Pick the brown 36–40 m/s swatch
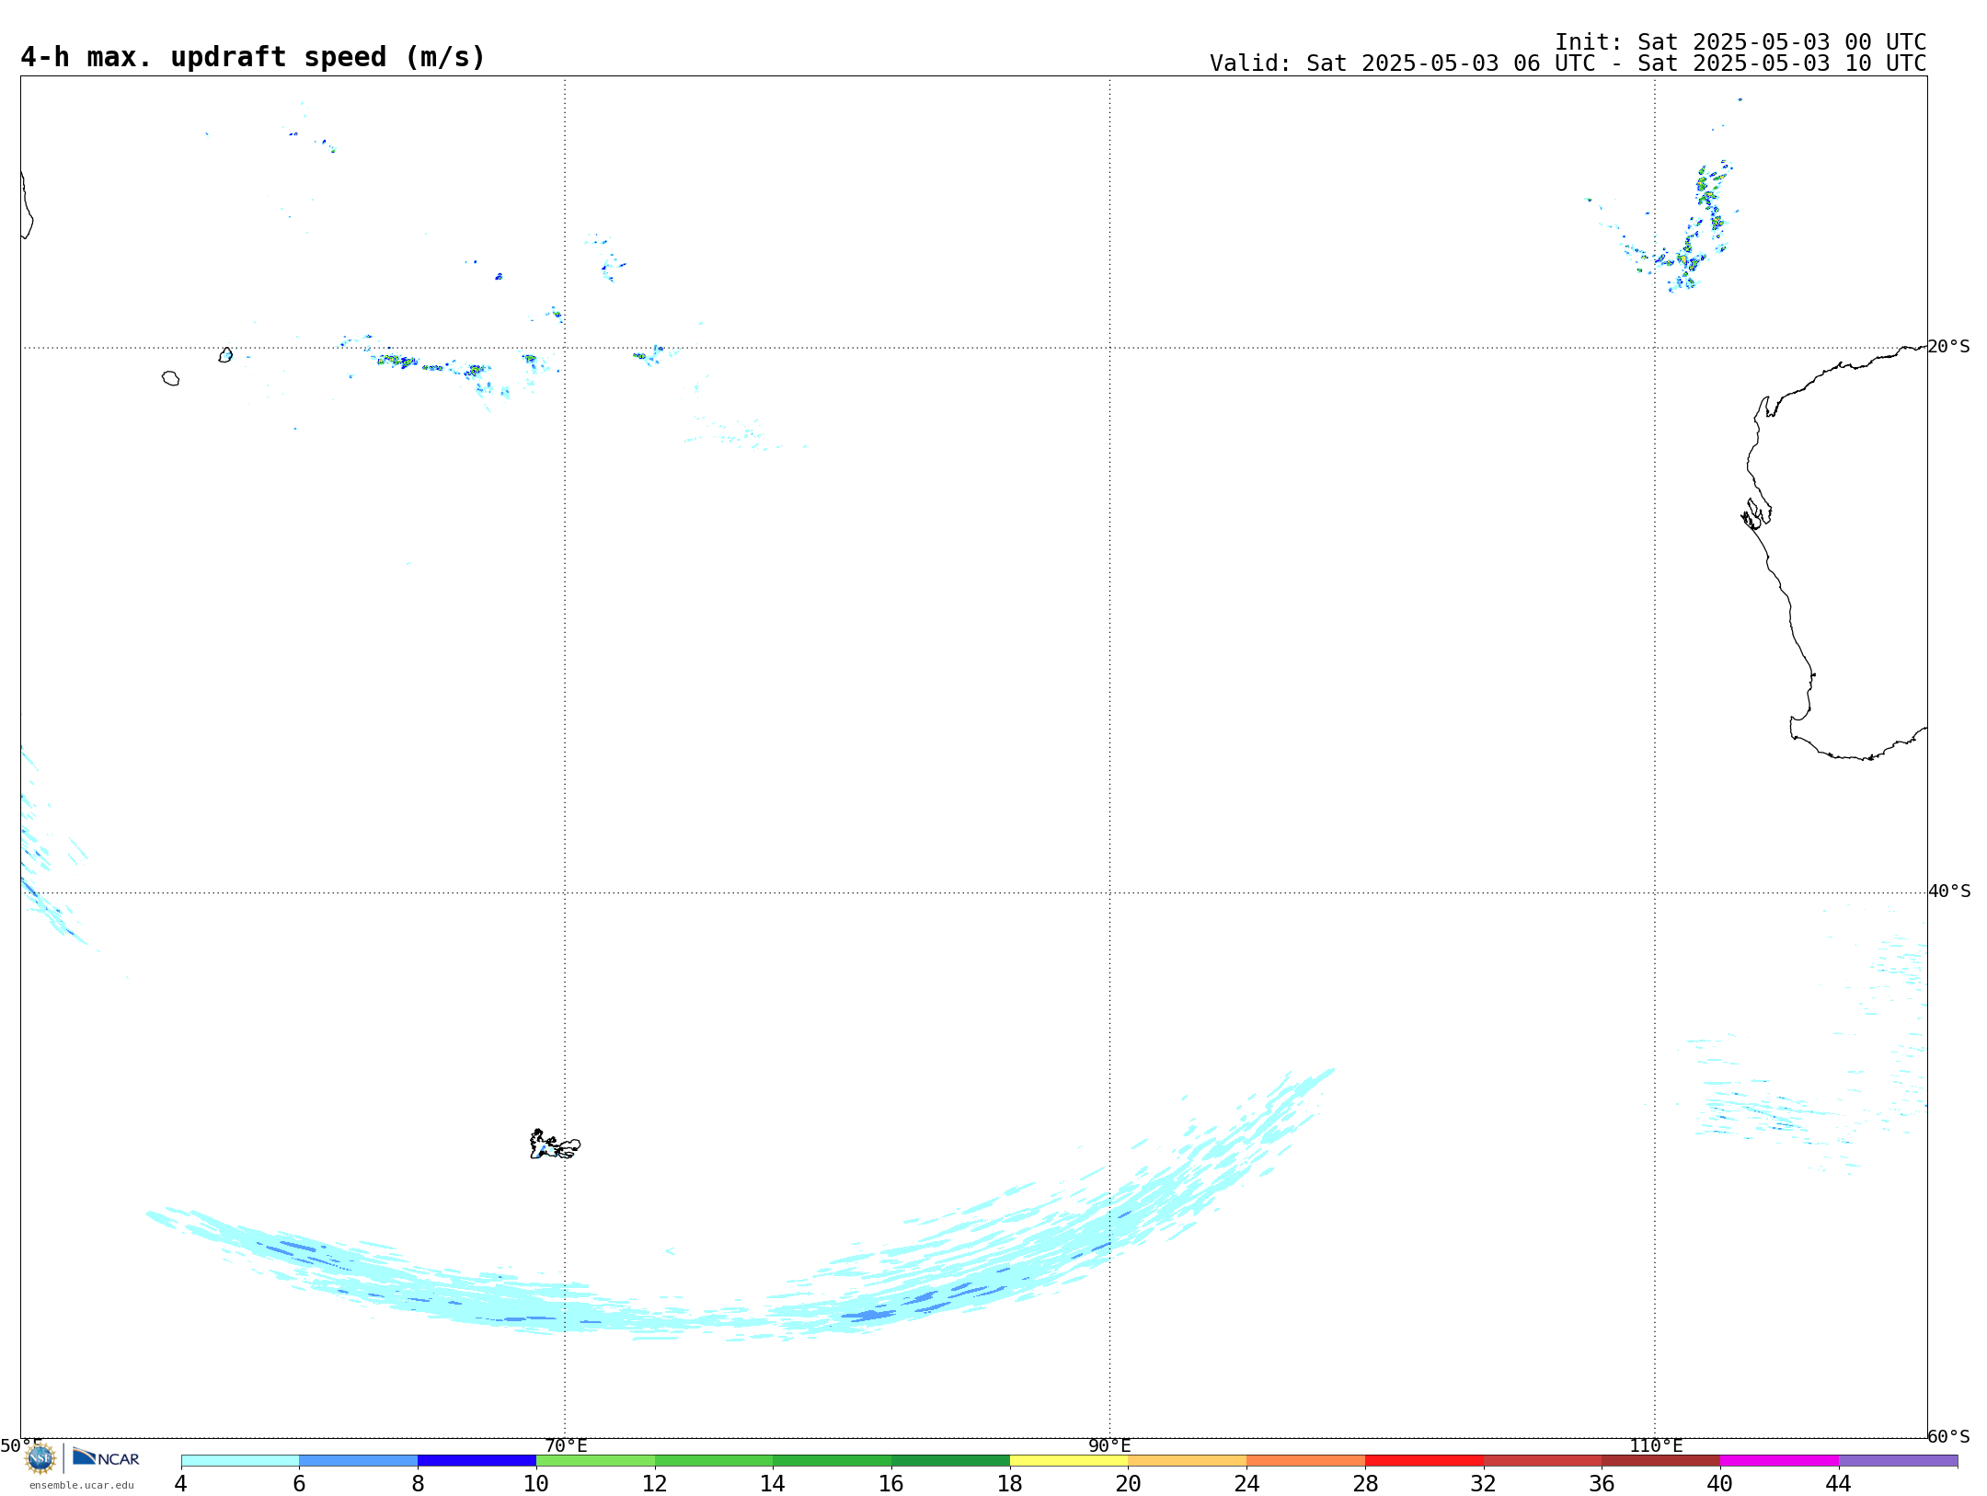The width and height of the screenshot is (1987, 1496). click(1660, 1460)
